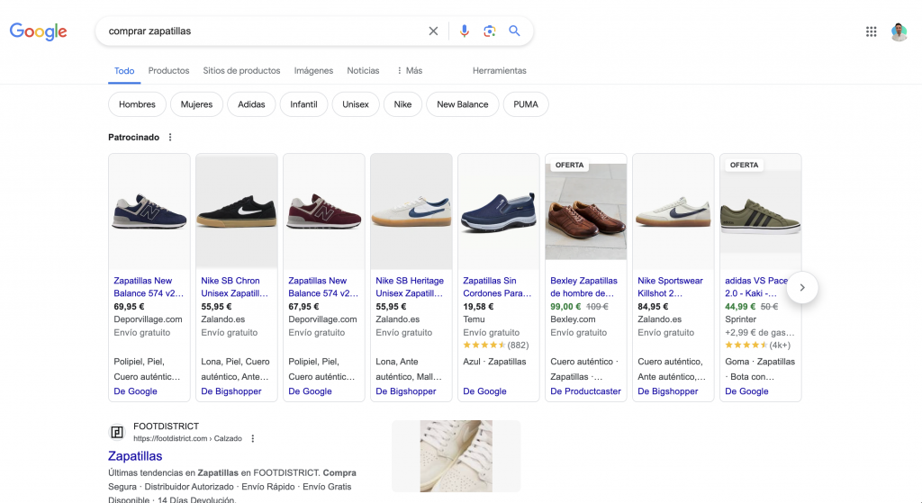Screen dimensions: 922x503
Task: Open the Zapatillas FOOTDISTRICT result link
Action: pos(135,456)
